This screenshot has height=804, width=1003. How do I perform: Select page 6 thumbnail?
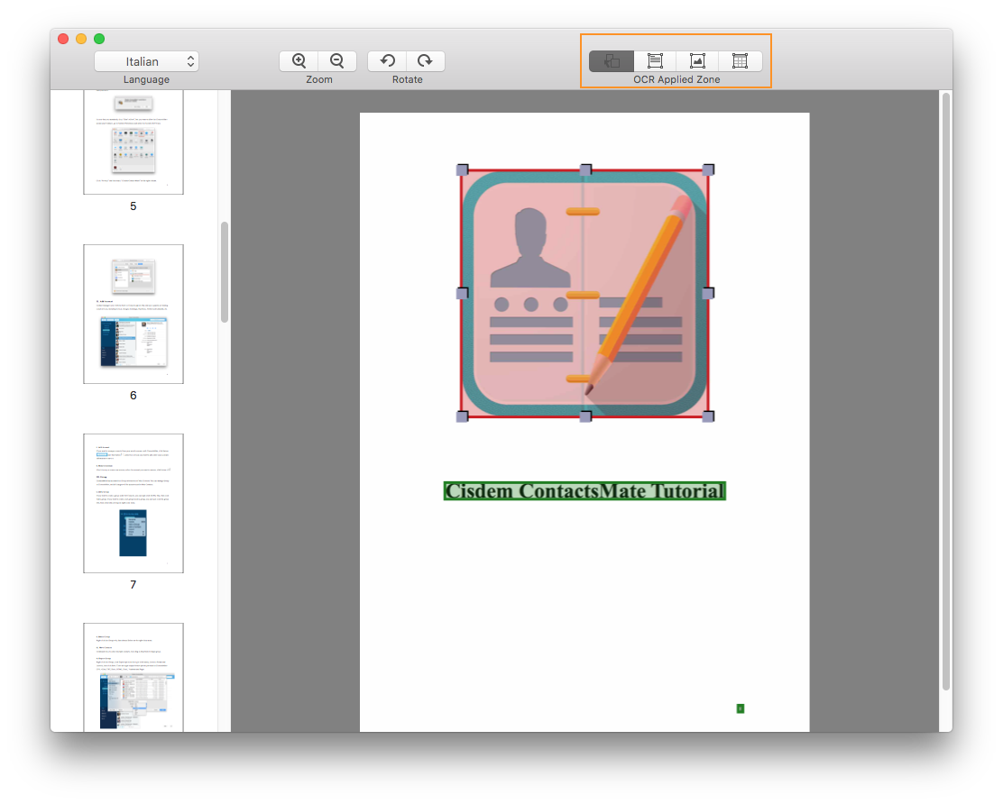pos(133,314)
